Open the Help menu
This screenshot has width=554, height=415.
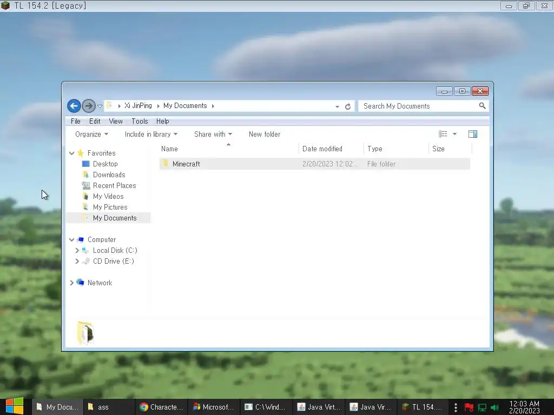point(162,121)
